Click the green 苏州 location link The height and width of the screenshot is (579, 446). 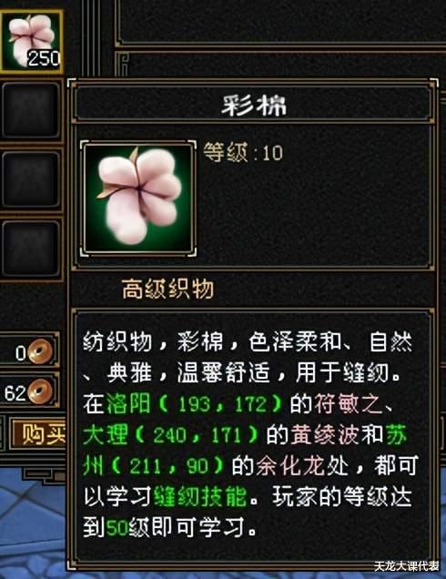pos(396,434)
